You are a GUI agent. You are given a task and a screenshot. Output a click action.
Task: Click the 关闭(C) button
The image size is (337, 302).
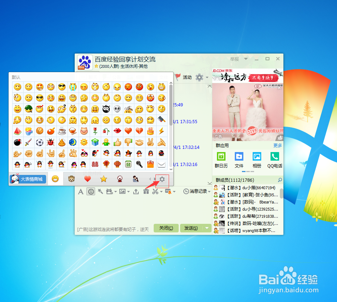(166, 228)
